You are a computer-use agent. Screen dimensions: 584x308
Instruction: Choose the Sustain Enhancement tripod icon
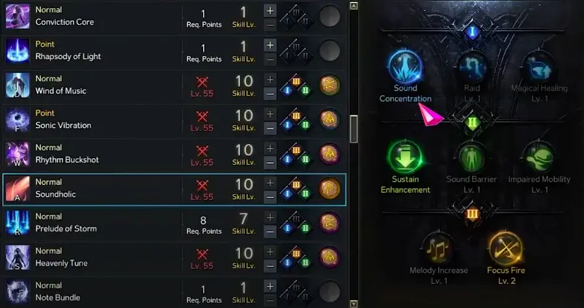405,157
